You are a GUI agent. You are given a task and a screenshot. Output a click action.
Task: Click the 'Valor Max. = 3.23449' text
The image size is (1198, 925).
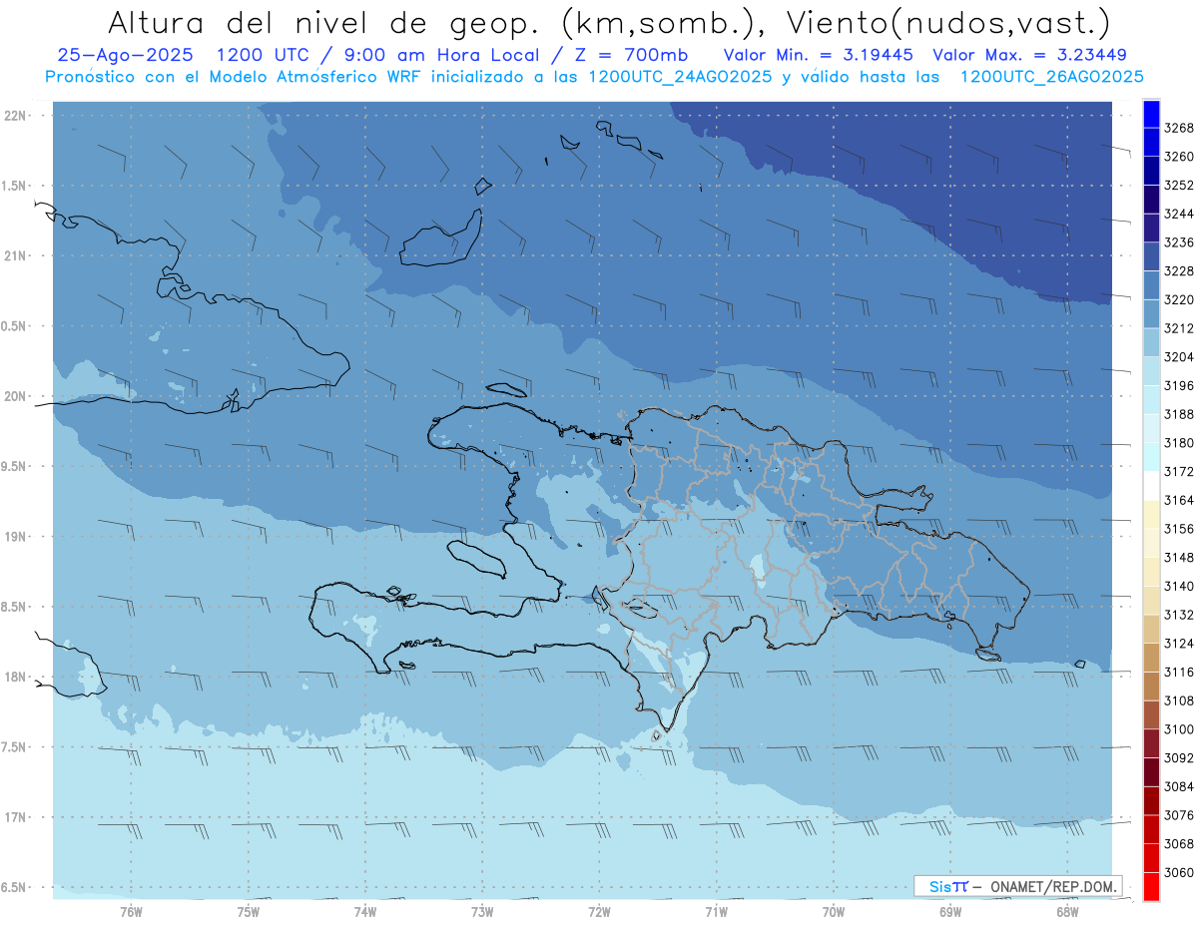coord(1029,55)
